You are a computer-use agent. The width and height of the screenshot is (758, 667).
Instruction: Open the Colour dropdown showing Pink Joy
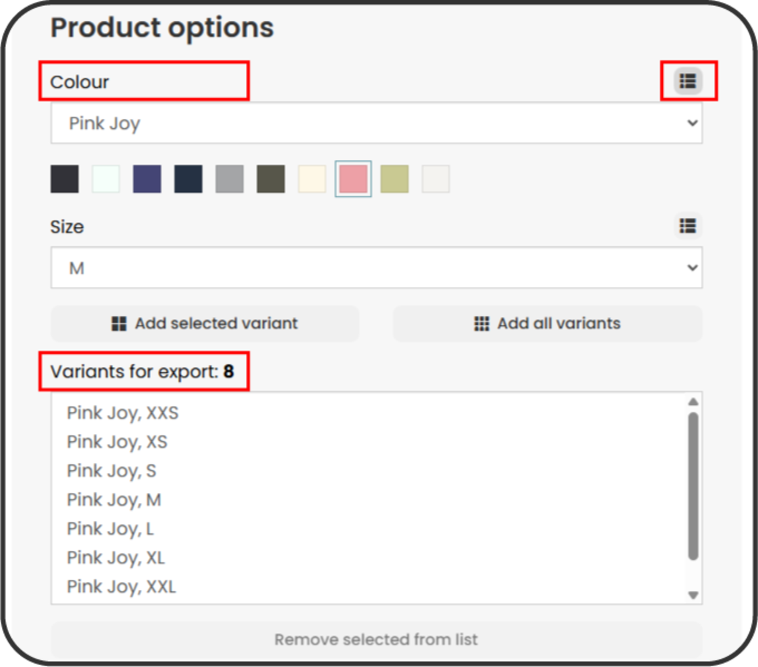pyautogui.click(x=376, y=123)
